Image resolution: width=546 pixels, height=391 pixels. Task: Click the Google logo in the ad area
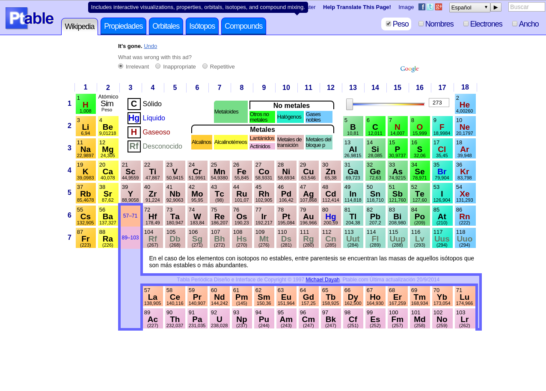pos(409,69)
